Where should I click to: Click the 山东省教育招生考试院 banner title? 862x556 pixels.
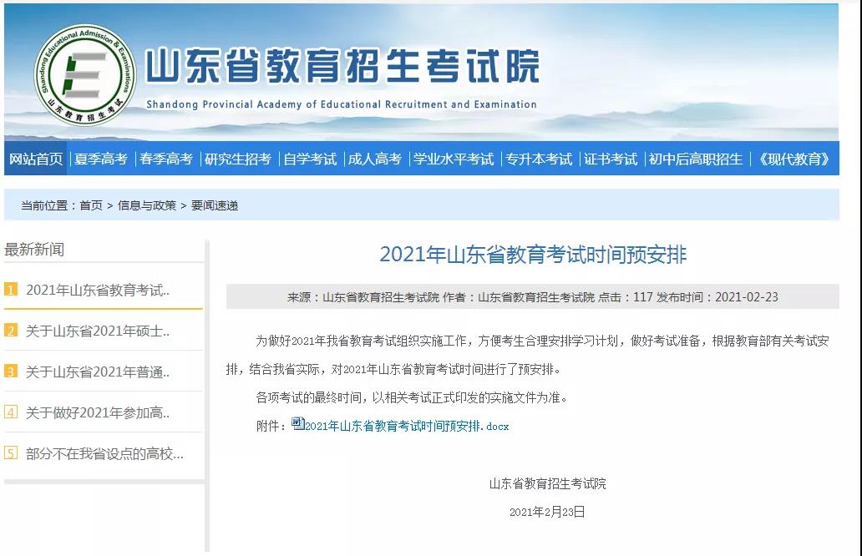pyautogui.click(x=342, y=66)
